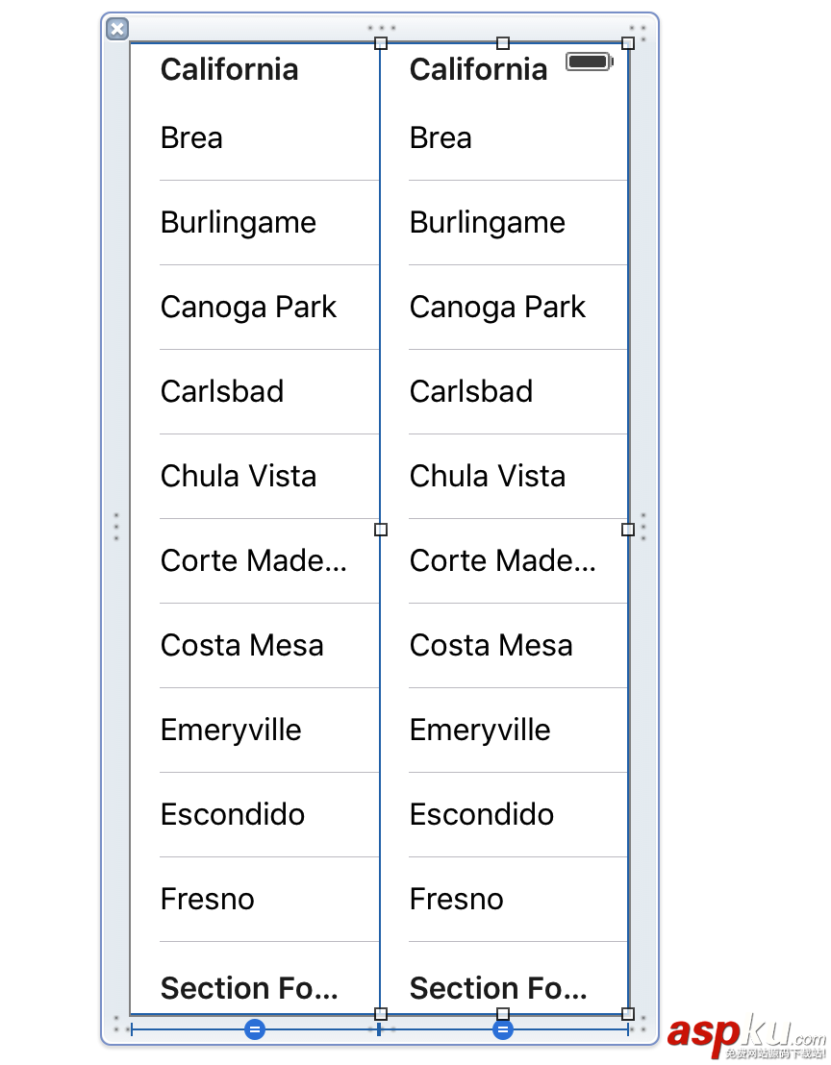Select truncated Corte Made... row in right table
831x1065 pixels.
pos(502,561)
